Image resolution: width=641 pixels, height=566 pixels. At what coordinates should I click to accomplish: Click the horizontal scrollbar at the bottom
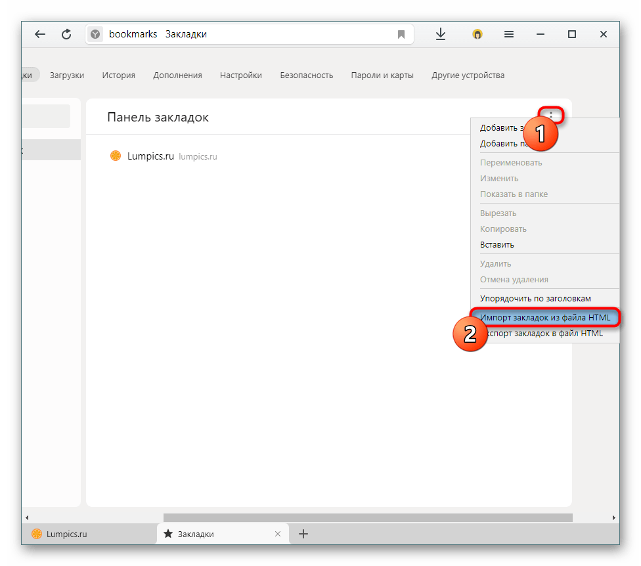[x=368, y=517]
